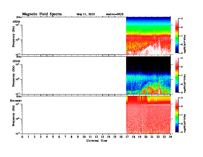Click the dH/dt panel color scale bar
203x157 pixels.
(177, 36)
